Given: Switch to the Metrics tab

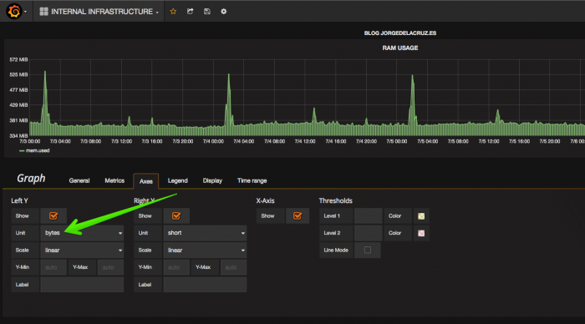Looking at the screenshot, I should tap(114, 180).
